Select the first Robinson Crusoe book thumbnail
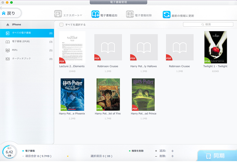Image resolution: width=237 pixels, height=165 pixels. tap(108, 47)
